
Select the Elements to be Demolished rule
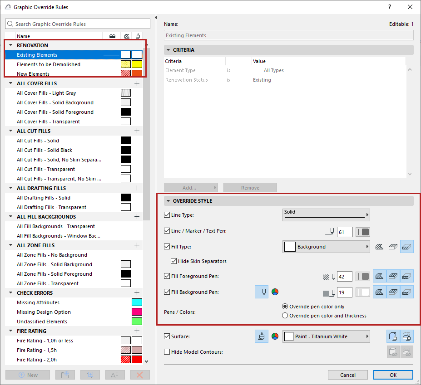coord(74,64)
